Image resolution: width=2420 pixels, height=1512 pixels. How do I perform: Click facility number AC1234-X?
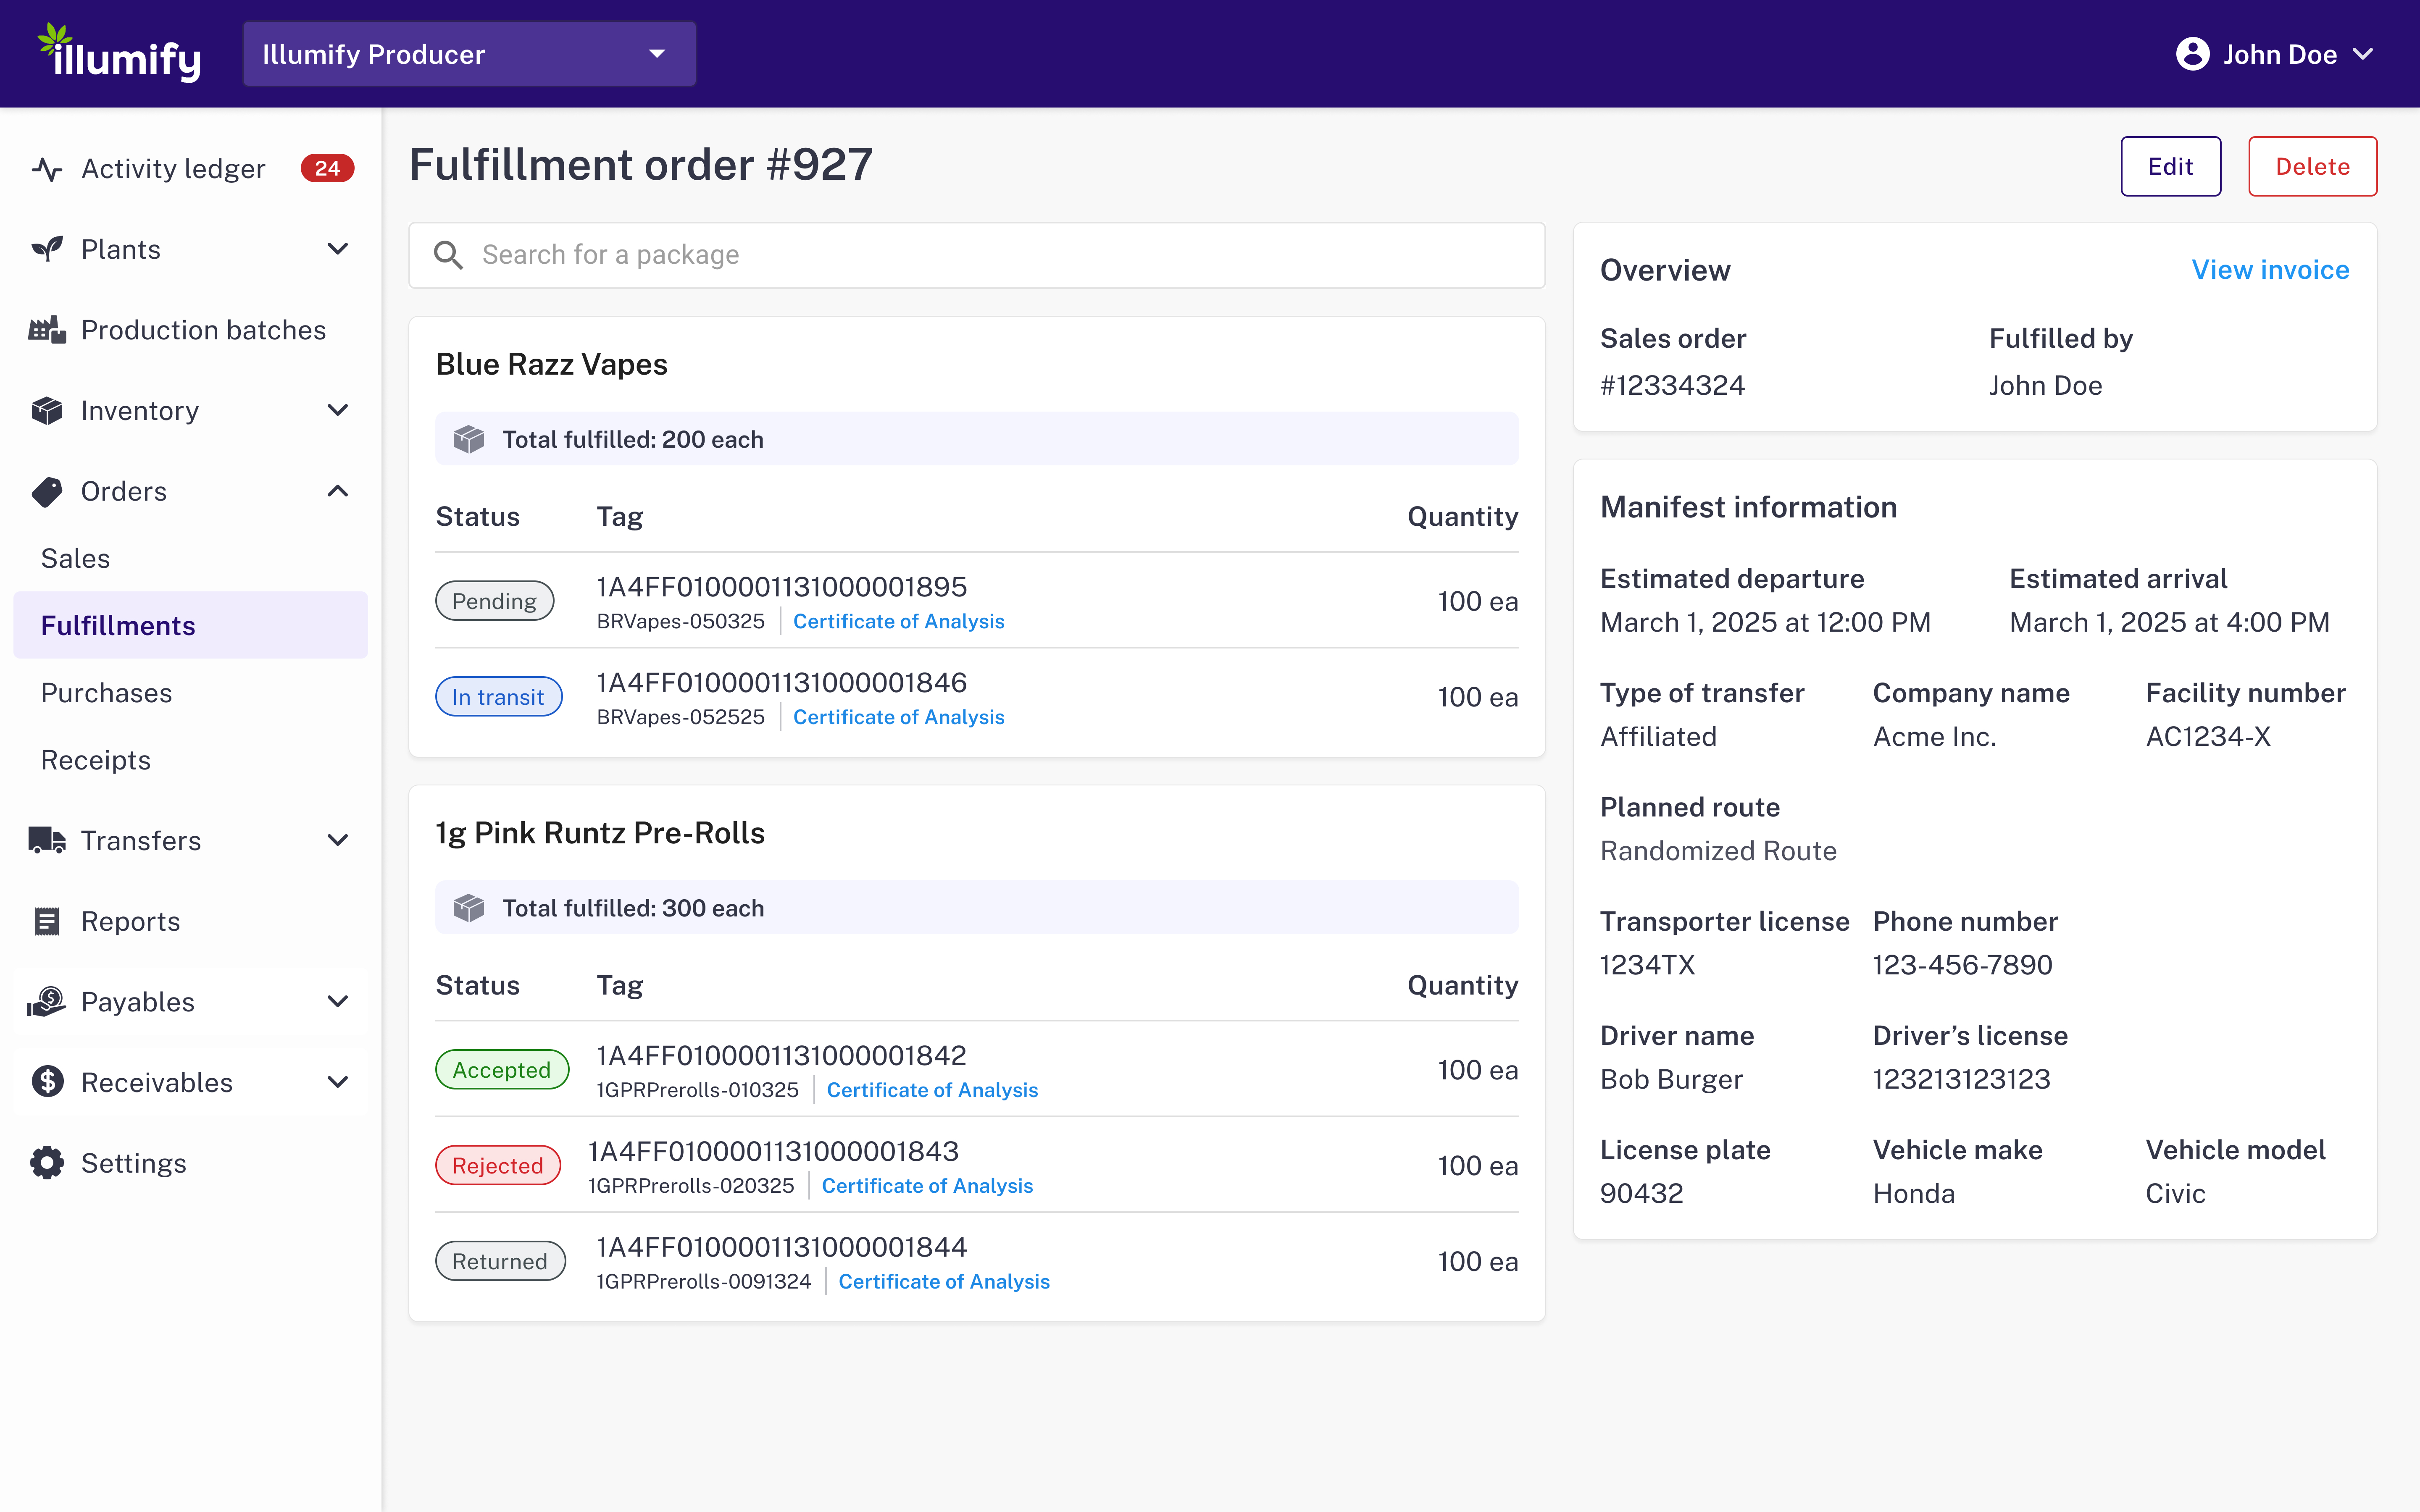[x=2208, y=737]
